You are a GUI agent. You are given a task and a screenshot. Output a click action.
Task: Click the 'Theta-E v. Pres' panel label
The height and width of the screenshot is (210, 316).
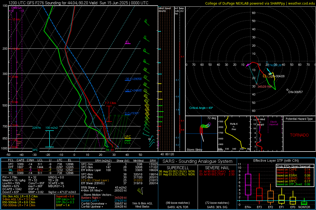[234, 126]
